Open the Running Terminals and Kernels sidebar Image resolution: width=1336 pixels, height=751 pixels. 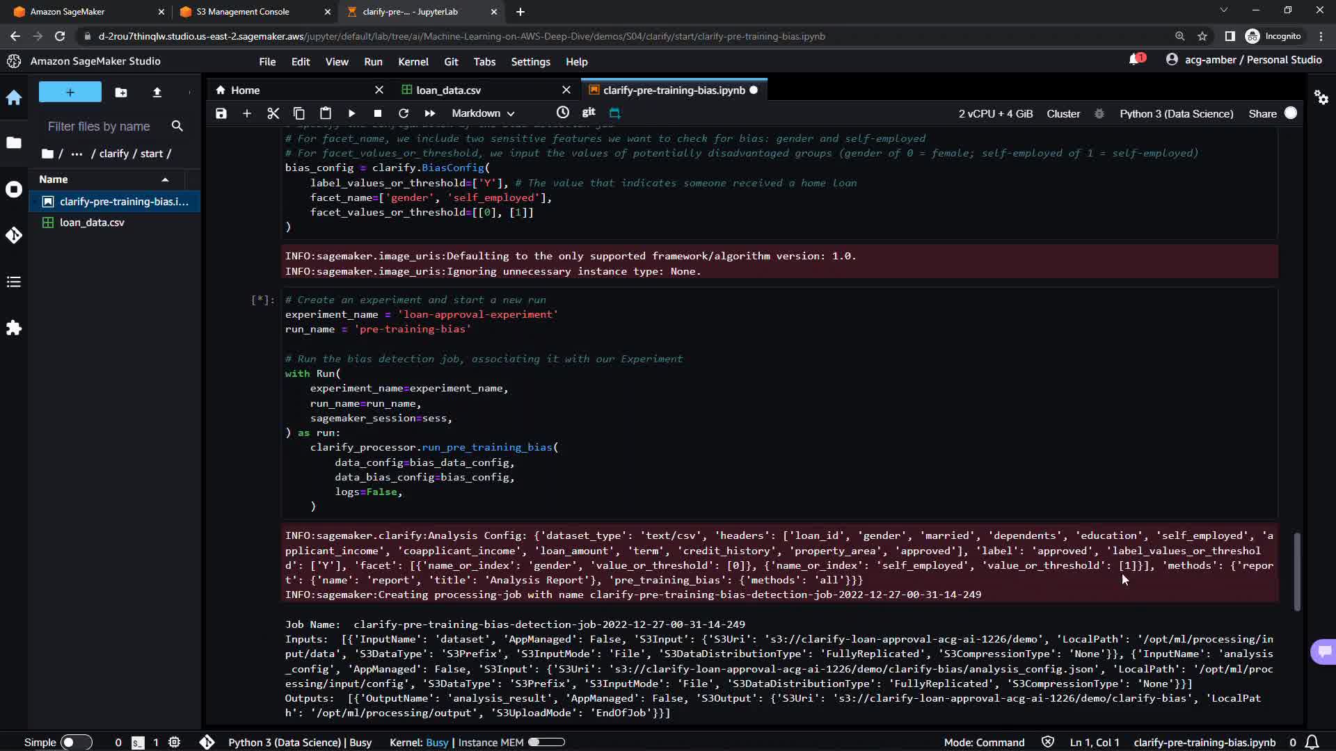click(14, 189)
